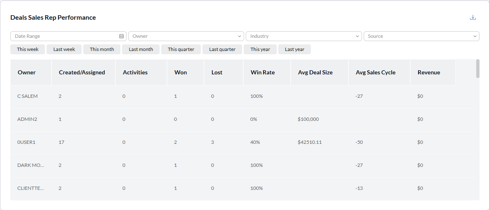Select the Last month filter
This screenshot has width=489, height=210.
[141, 49]
